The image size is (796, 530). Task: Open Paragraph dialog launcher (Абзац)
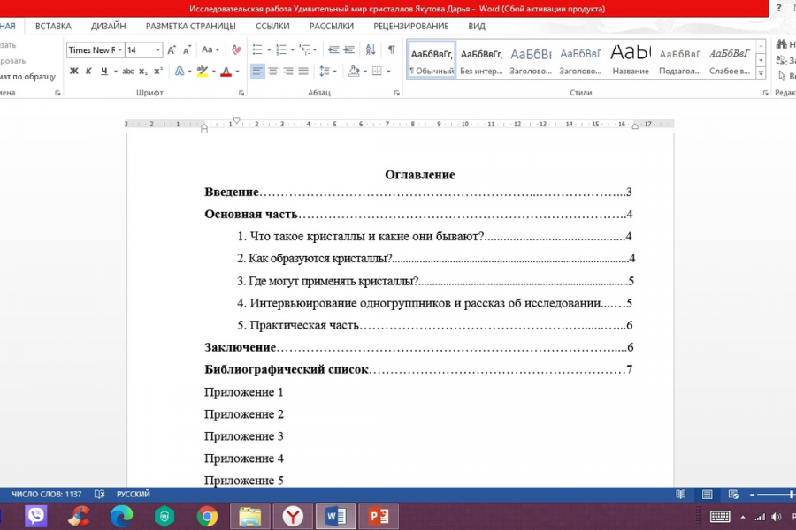coord(396,93)
